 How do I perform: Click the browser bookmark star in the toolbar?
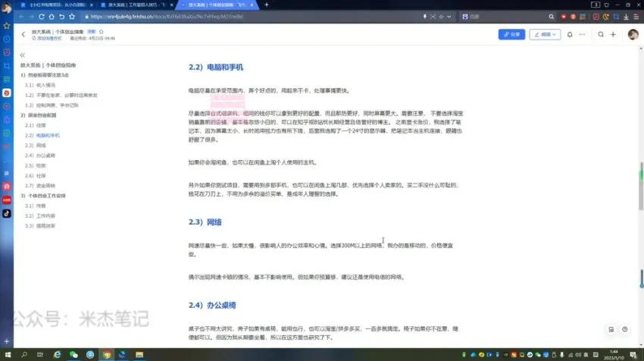click(x=72, y=17)
